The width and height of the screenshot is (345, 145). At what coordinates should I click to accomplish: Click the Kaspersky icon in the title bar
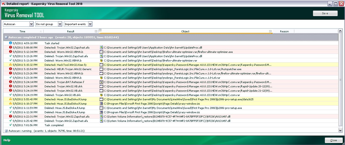coord(3,4)
